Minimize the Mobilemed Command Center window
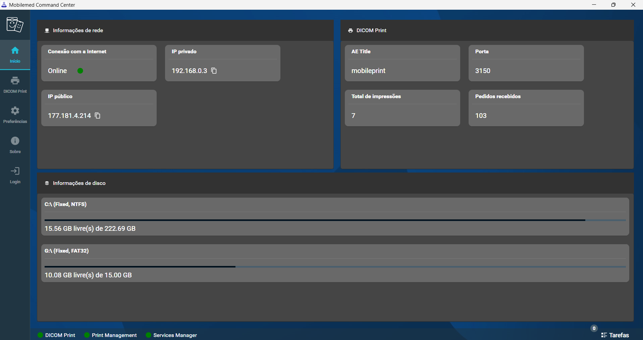This screenshot has width=643, height=340. 594,5
